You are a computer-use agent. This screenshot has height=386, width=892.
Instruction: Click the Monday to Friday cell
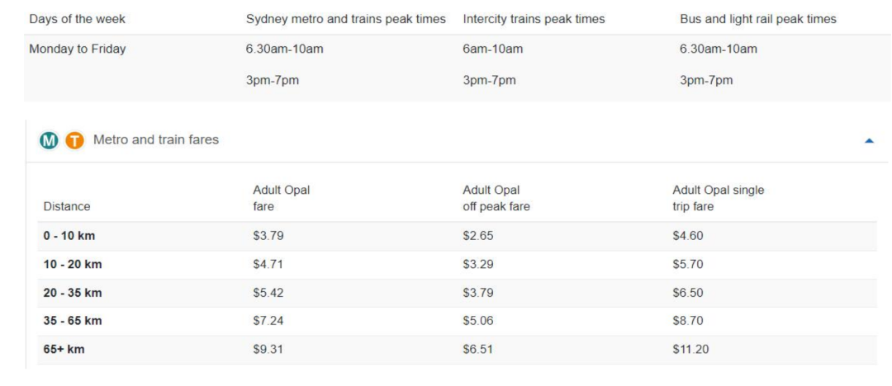(x=78, y=49)
